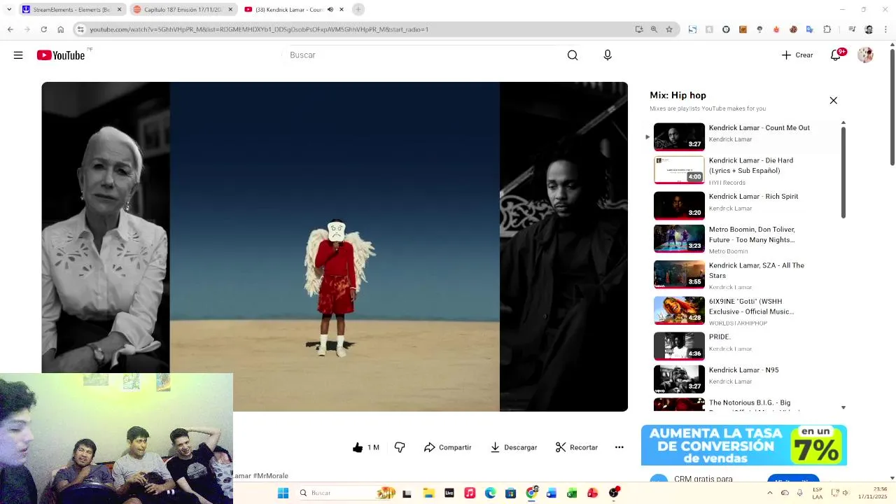
Task: Start voice search with the microphone
Action: (x=608, y=55)
